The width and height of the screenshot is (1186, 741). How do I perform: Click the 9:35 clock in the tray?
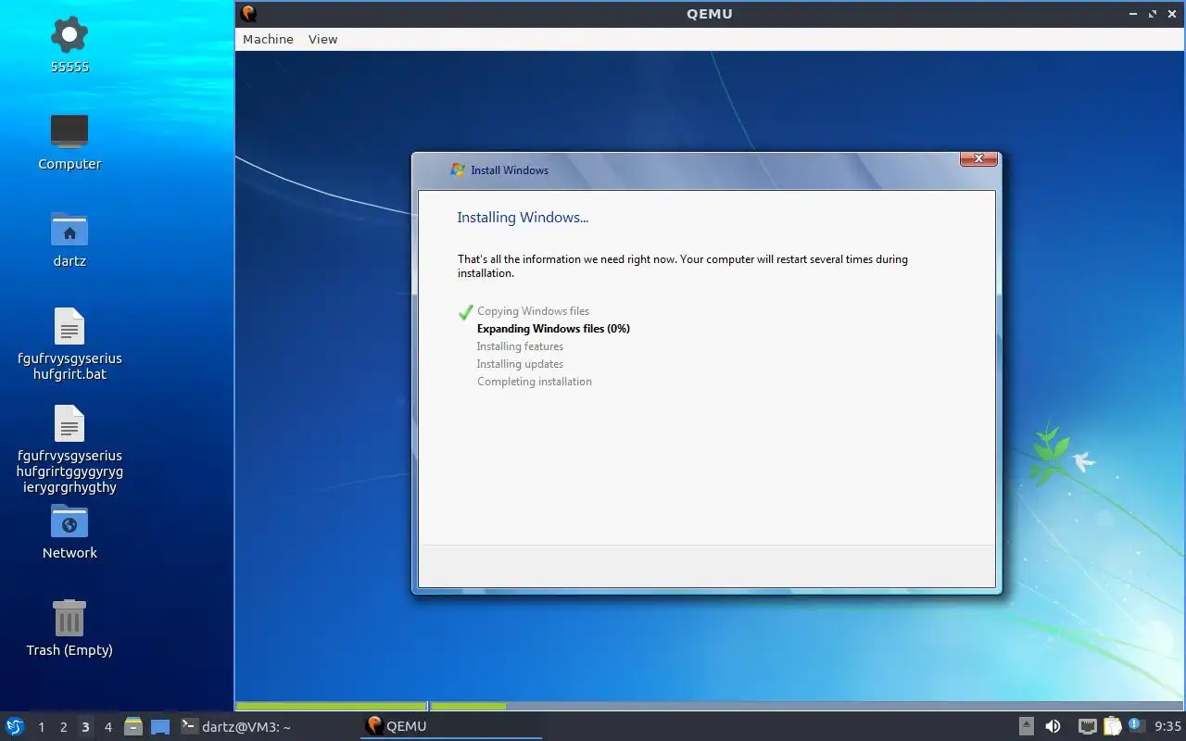pos(1167,726)
